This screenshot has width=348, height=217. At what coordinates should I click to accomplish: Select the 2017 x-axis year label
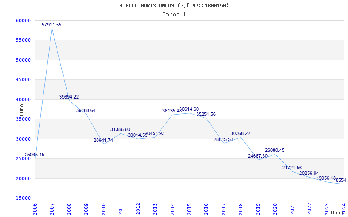pyautogui.click(x=224, y=209)
